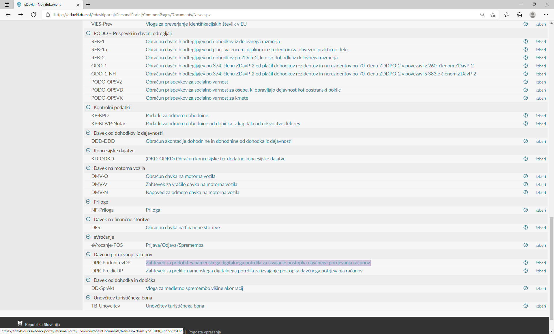Click the browser address bar URL
The width and height of the screenshot is (554, 334).
point(132,15)
